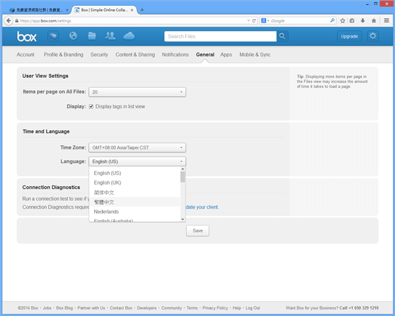This screenshot has height=316, width=395.
Task: Click the search magnifier button
Action: [282, 36]
